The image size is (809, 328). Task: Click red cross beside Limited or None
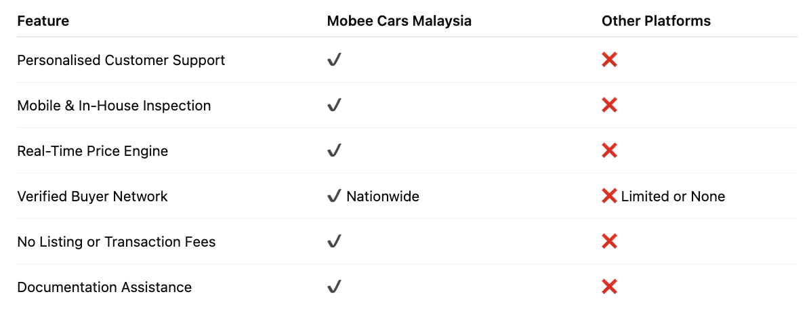pyautogui.click(x=609, y=197)
